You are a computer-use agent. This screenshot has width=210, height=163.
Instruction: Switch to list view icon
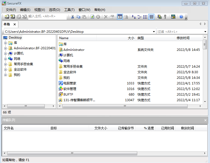[145, 17]
